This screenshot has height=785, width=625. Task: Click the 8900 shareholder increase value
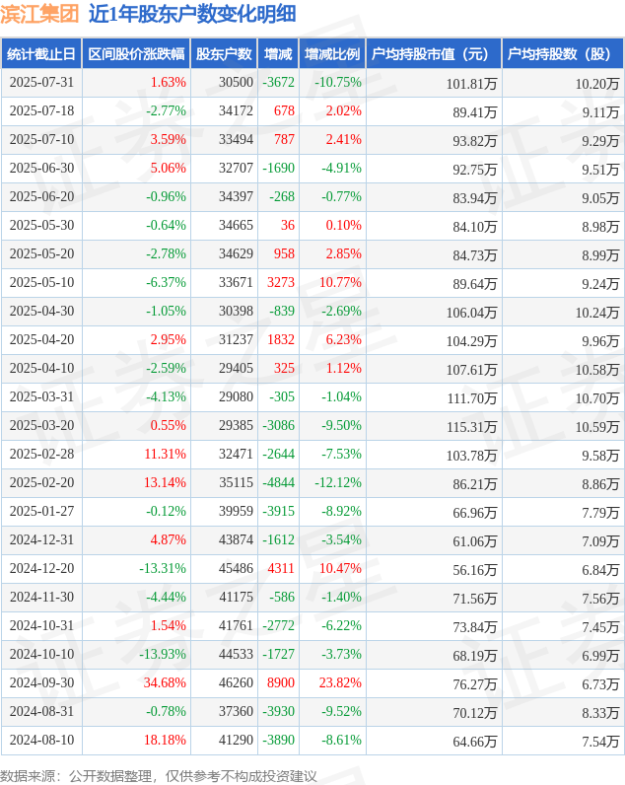[281, 682]
